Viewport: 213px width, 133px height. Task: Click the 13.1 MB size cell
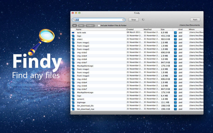tap(165, 102)
